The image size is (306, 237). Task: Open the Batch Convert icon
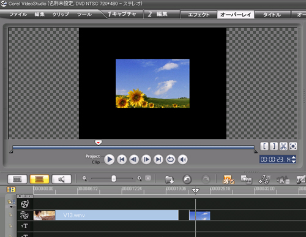click(x=246, y=179)
